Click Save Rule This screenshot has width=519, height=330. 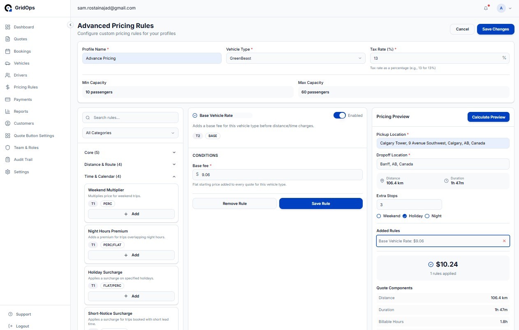[x=321, y=204]
